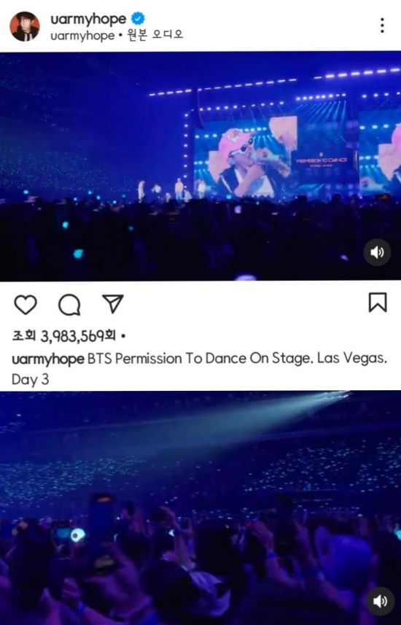This screenshot has width=401, height=625.
Task: Tap the blue verified badge next to uarmyhope
Action: (x=138, y=18)
